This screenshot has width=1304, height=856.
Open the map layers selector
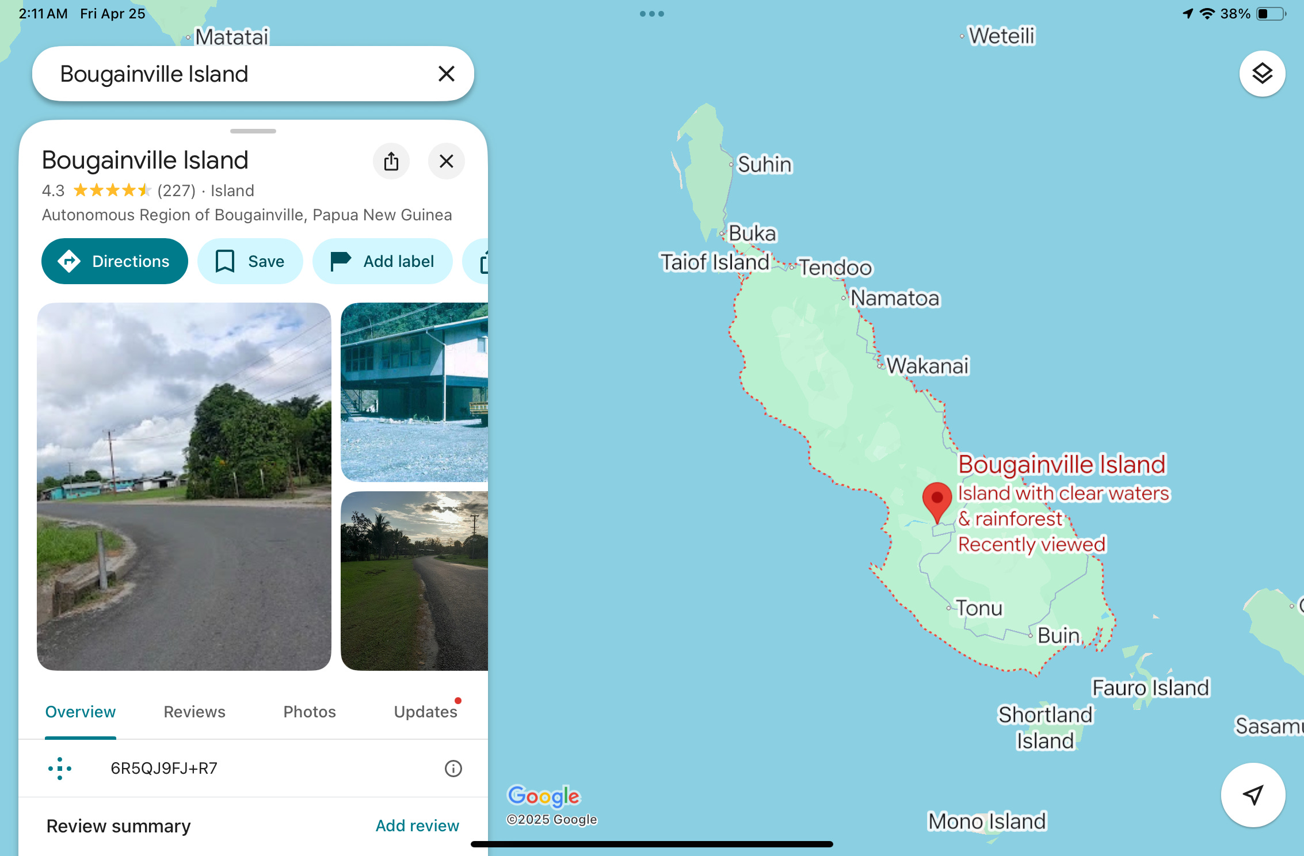[x=1262, y=74]
